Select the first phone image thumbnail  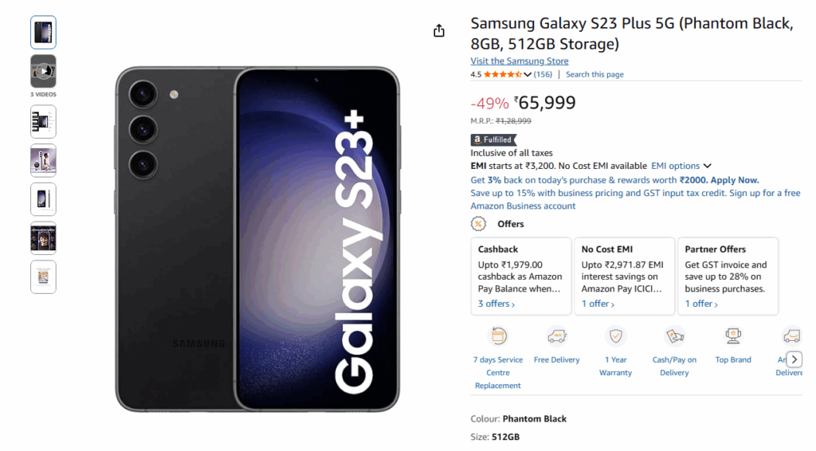click(43, 32)
